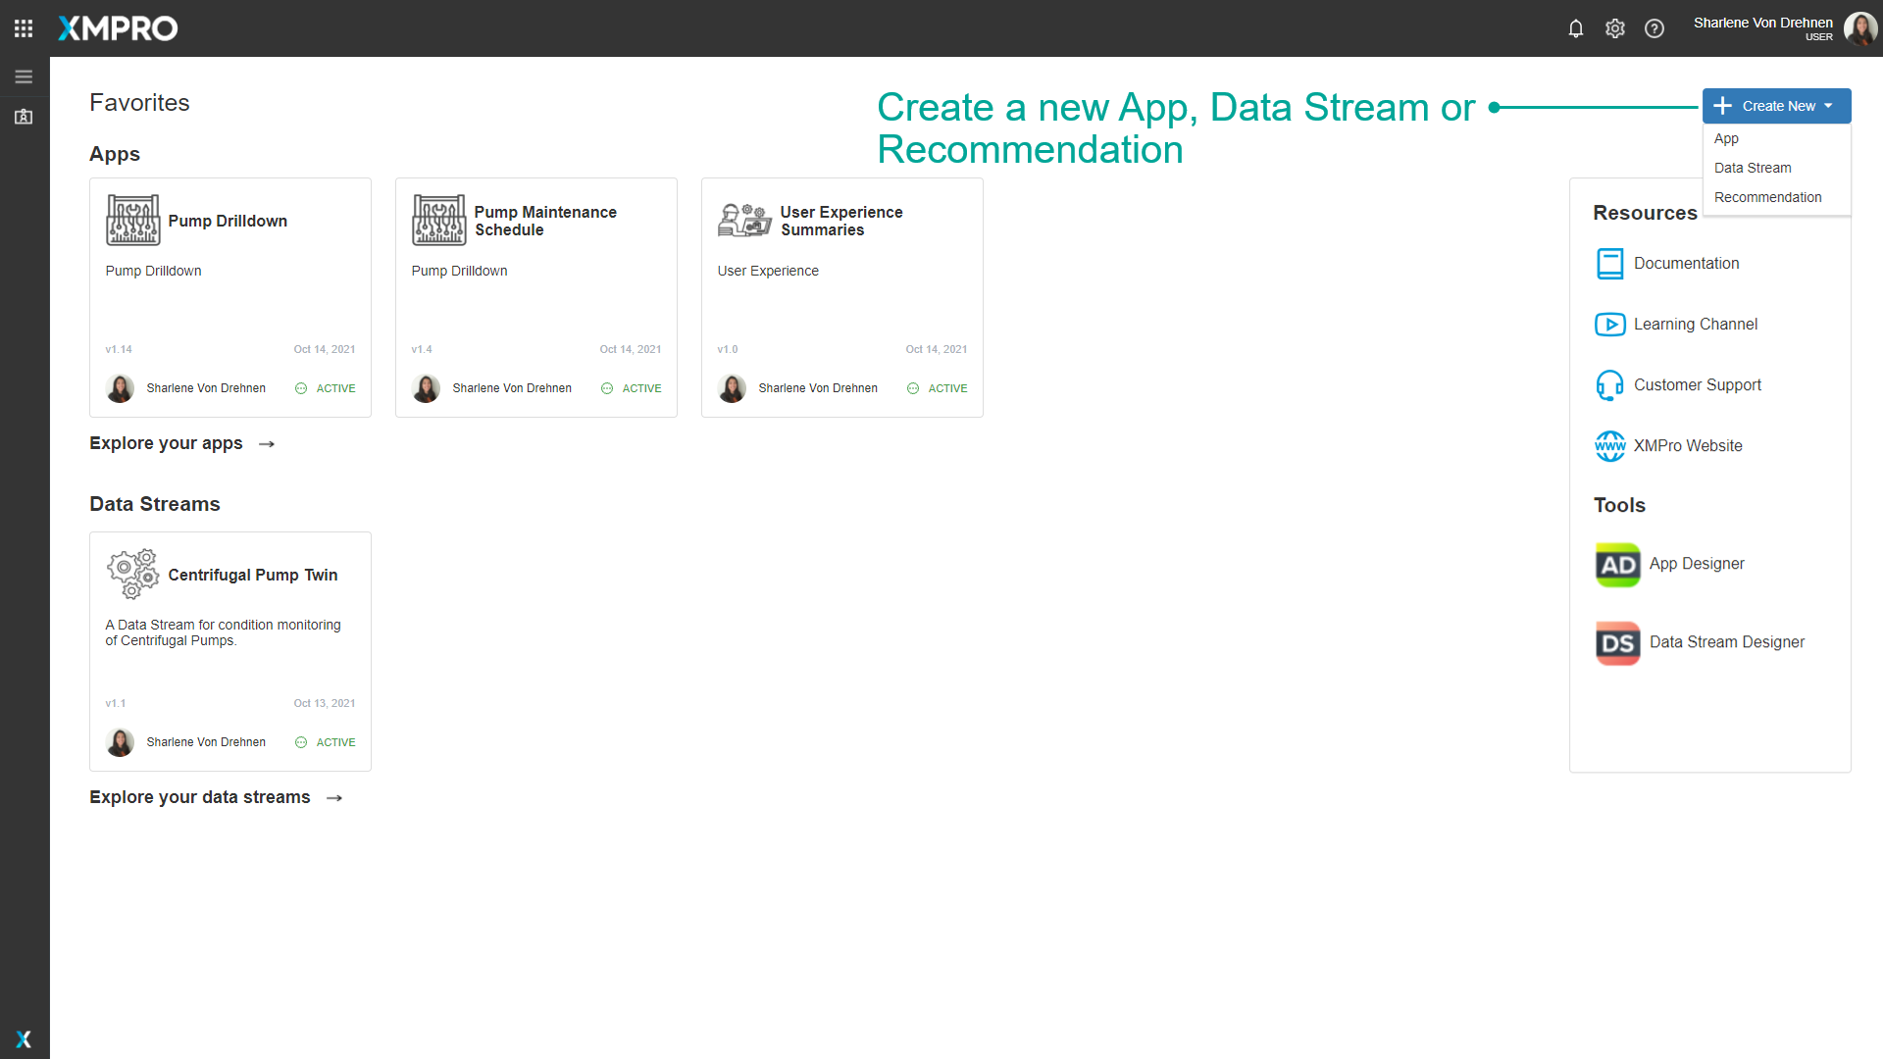Open the Sharlene Von Drehnen profile menu
The image size is (1883, 1059).
click(x=1762, y=27)
